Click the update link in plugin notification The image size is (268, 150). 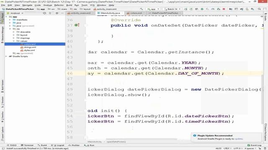(239, 139)
